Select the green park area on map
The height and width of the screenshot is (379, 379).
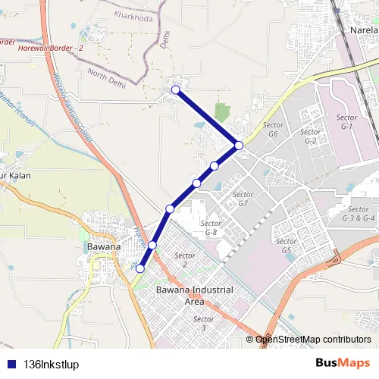pyautogui.click(x=222, y=111)
